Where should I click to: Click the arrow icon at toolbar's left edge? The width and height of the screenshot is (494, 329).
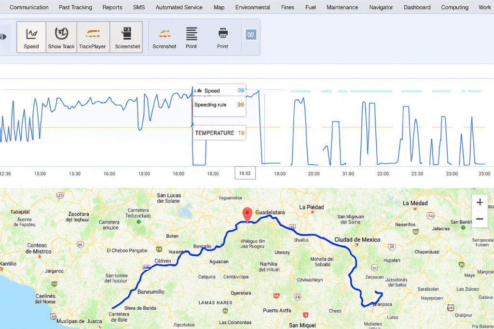4,37
